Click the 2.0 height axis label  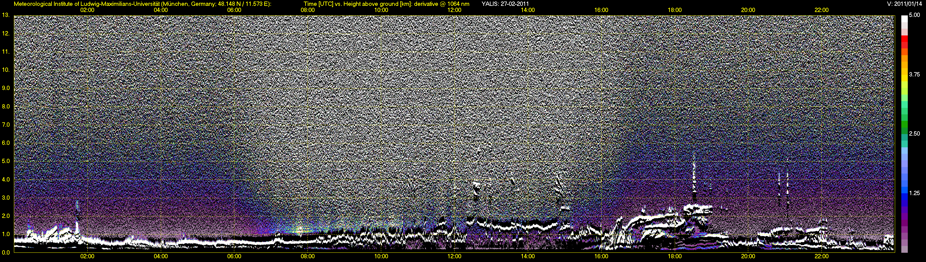5,216
